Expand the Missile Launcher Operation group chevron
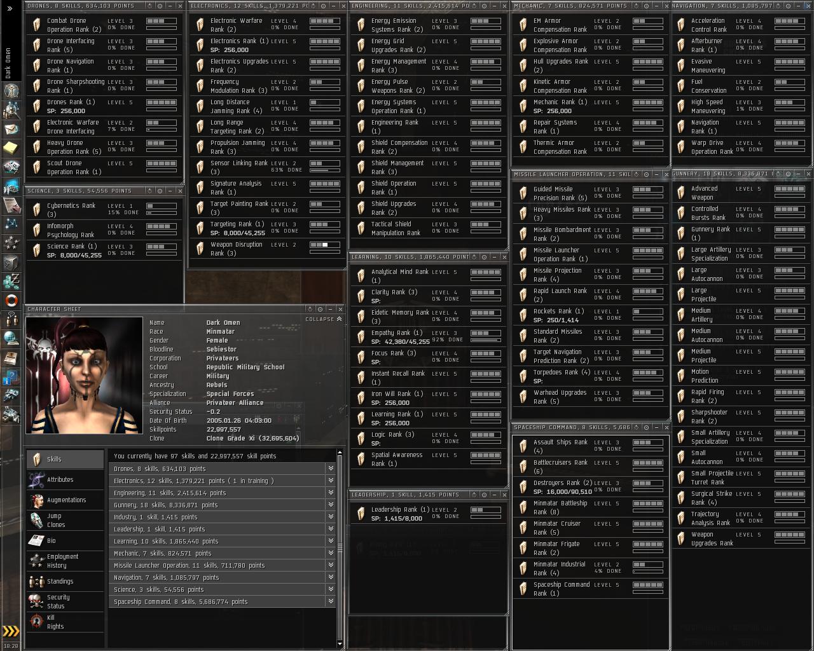Screen dimensions: 814x651 pyautogui.click(x=331, y=565)
